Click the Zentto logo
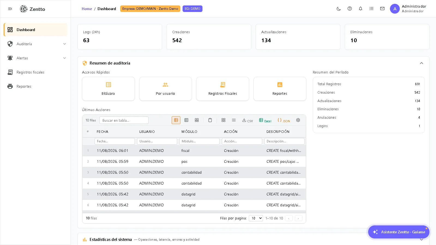The height and width of the screenshot is (245, 436). pos(32,9)
